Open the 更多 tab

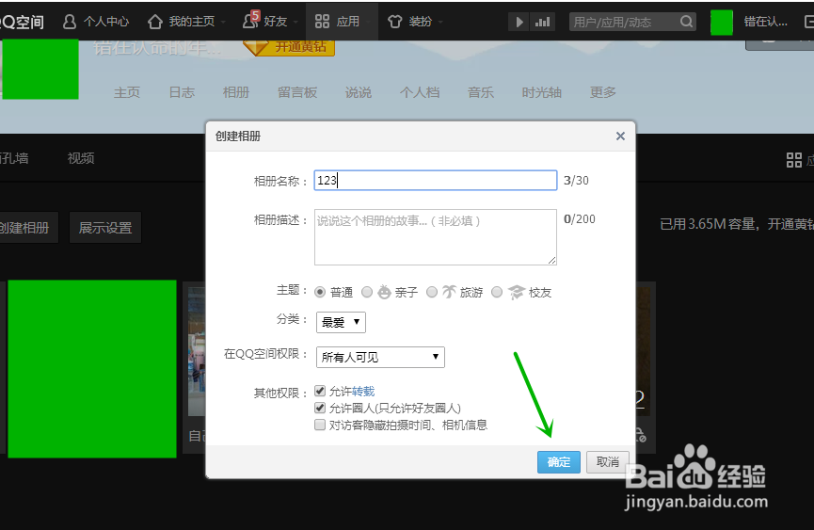click(602, 92)
